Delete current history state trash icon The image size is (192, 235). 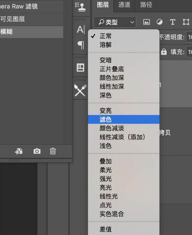(x=53, y=151)
